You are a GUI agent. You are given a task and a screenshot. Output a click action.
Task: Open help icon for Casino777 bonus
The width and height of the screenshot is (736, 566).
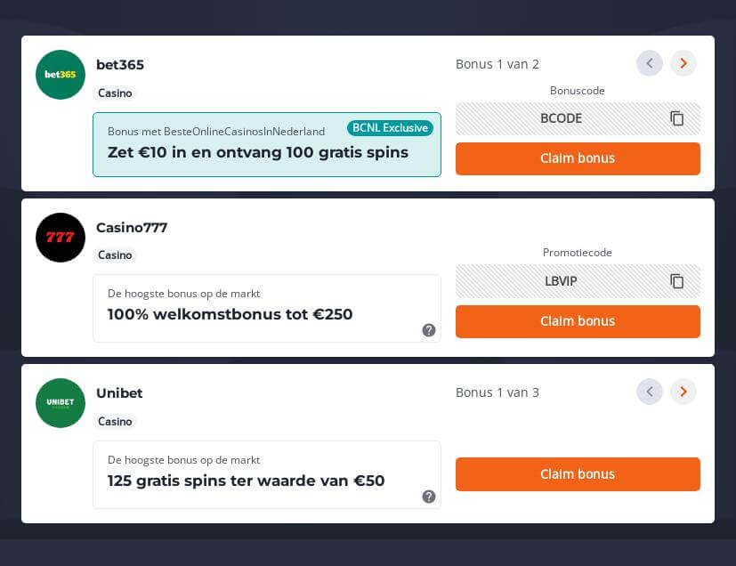point(429,330)
